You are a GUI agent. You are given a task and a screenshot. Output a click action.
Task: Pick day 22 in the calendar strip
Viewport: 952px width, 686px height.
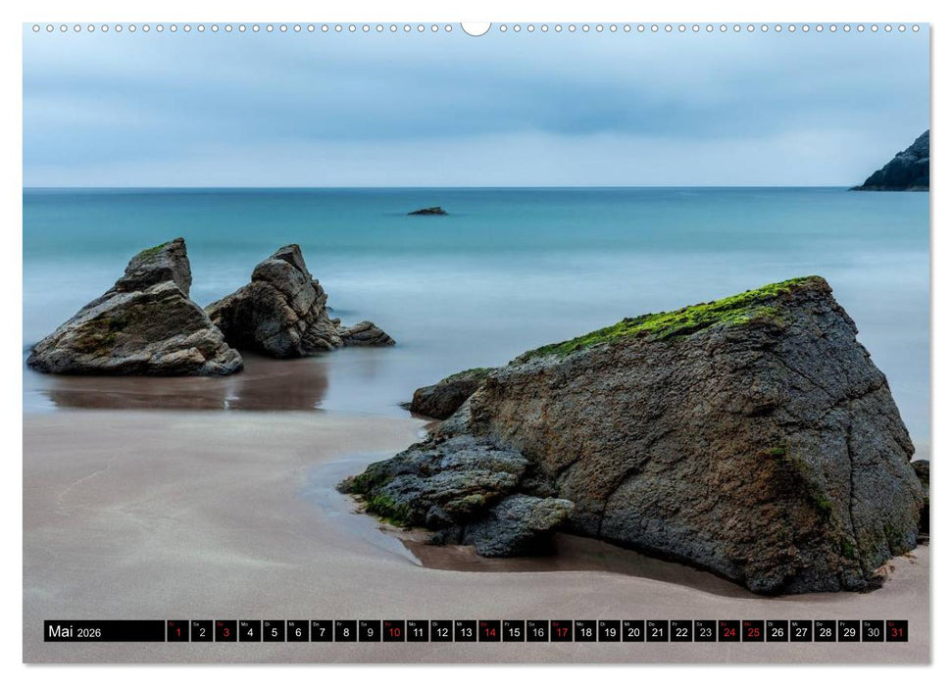pos(680,632)
